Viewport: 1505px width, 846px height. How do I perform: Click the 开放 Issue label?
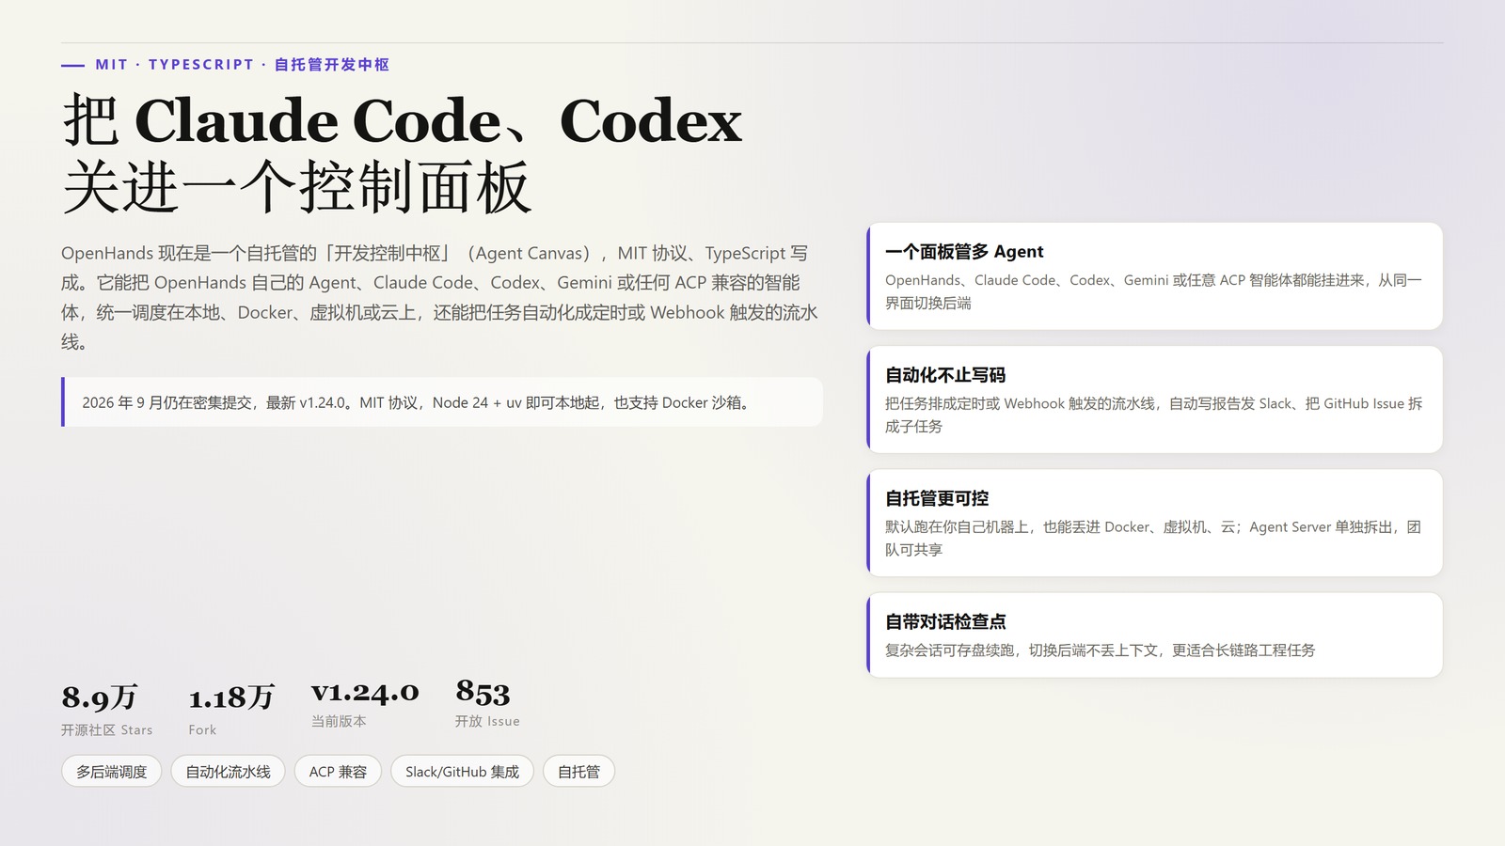pyautogui.click(x=487, y=721)
